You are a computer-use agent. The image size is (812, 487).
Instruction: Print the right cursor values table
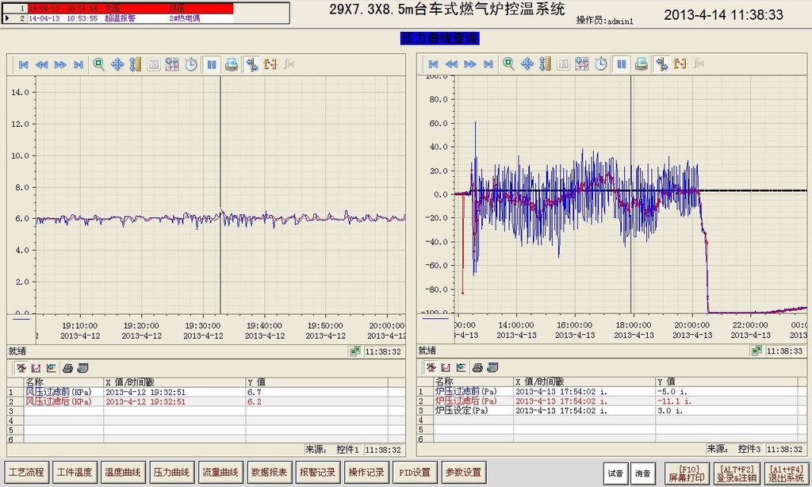(x=477, y=367)
